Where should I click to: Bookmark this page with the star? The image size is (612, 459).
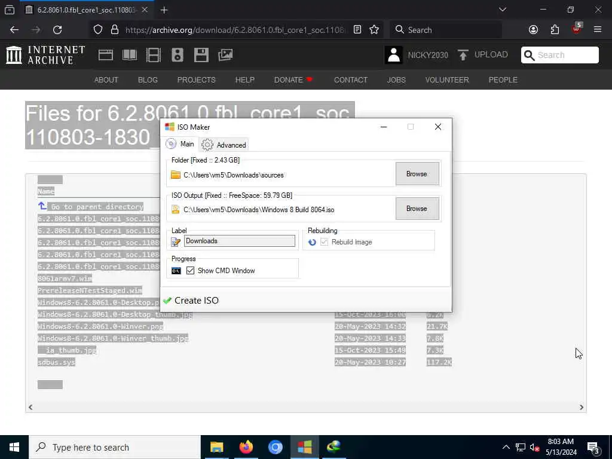374,30
